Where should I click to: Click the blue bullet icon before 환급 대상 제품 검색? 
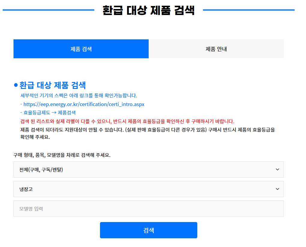[16, 85]
